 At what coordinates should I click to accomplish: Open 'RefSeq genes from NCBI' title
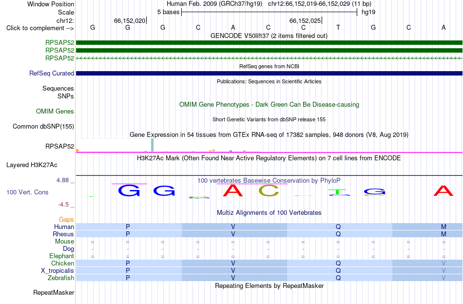point(269,66)
